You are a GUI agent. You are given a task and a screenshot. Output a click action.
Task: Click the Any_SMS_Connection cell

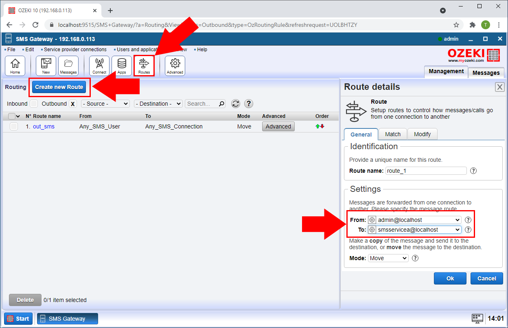tap(174, 126)
